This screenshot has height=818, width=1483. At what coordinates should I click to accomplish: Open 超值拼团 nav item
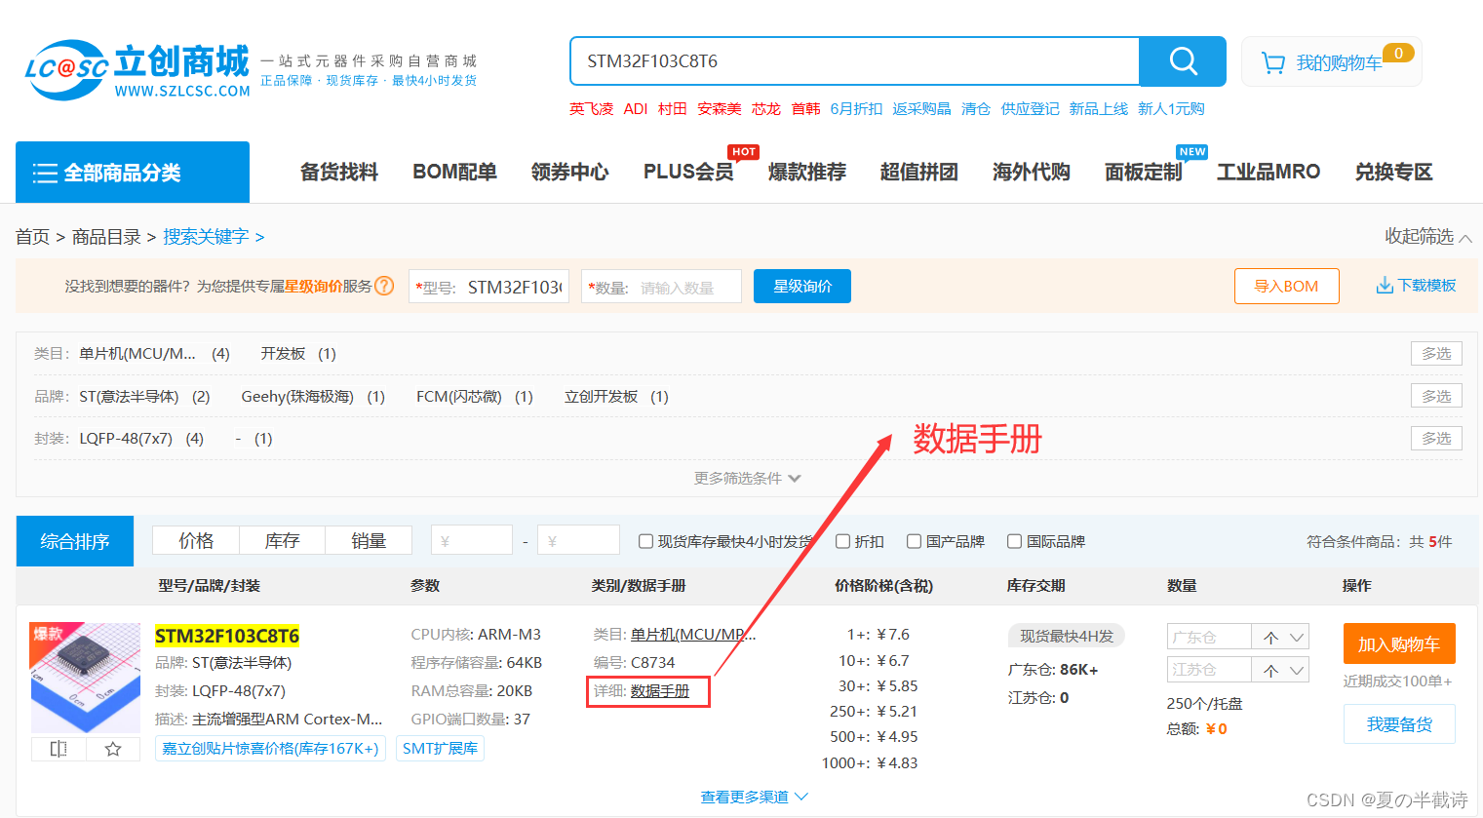click(x=919, y=172)
